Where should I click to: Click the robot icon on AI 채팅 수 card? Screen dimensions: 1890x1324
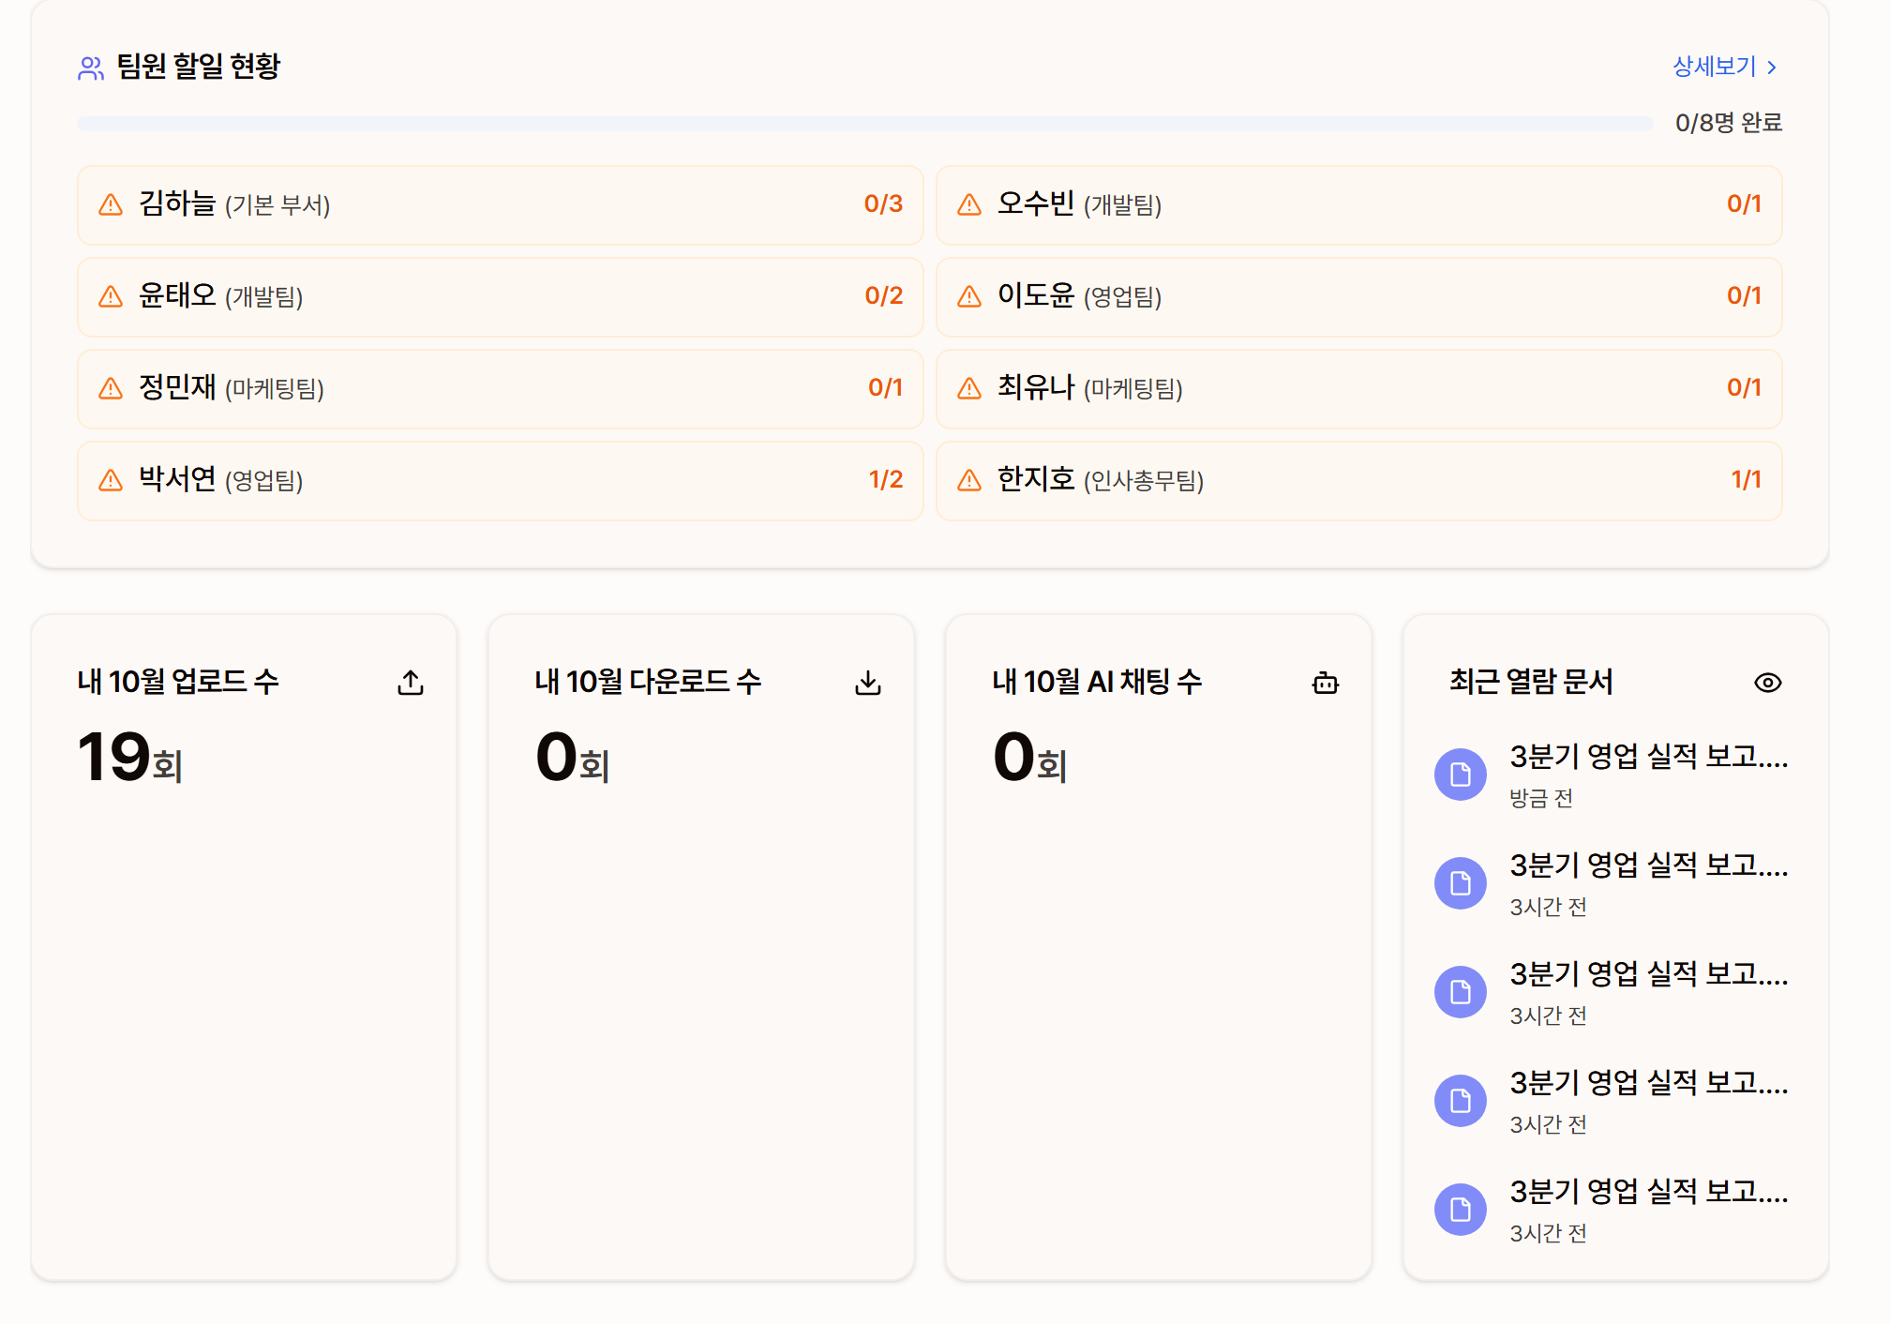1326,683
